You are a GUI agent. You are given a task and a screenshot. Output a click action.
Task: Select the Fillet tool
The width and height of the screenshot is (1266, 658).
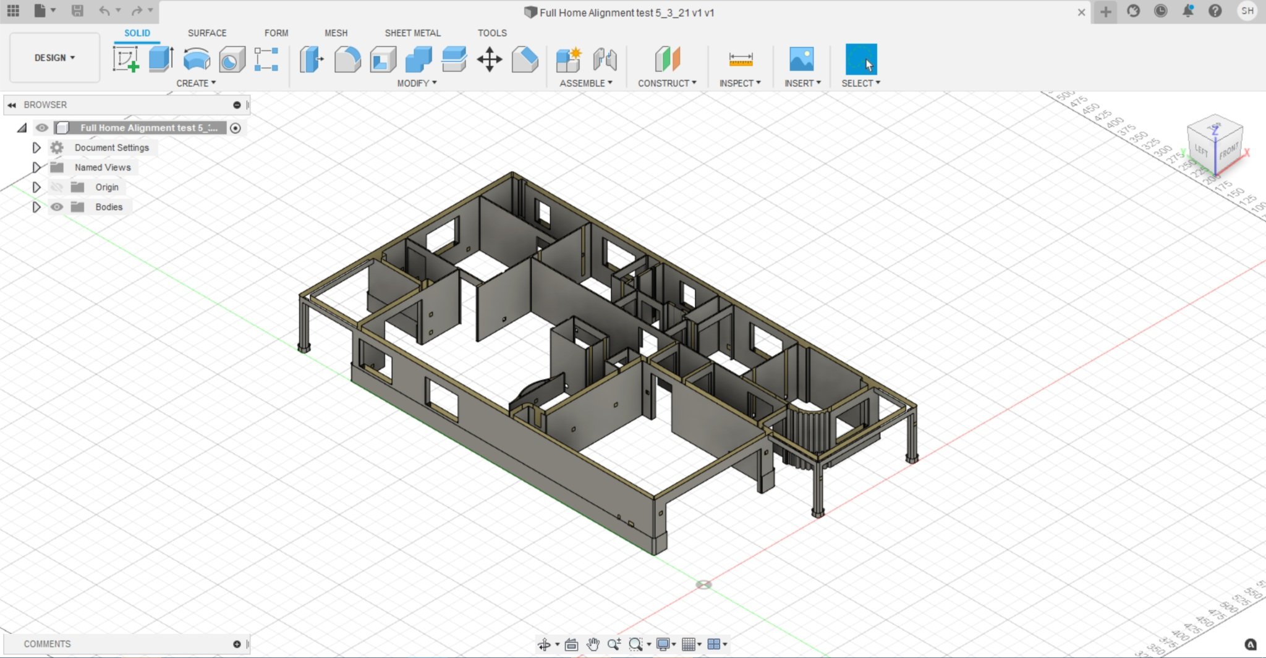click(347, 59)
